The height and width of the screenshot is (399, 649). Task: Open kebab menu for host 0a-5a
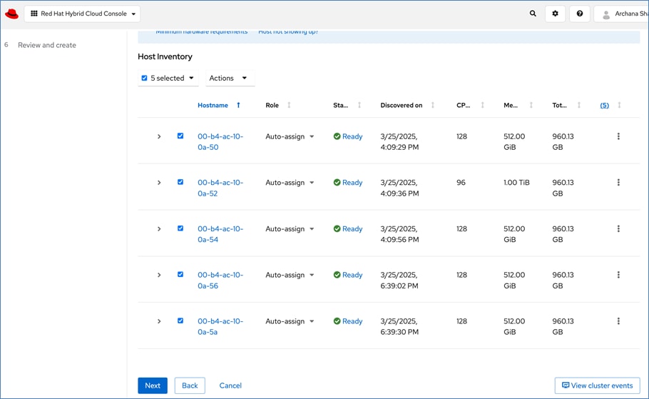[618, 321]
